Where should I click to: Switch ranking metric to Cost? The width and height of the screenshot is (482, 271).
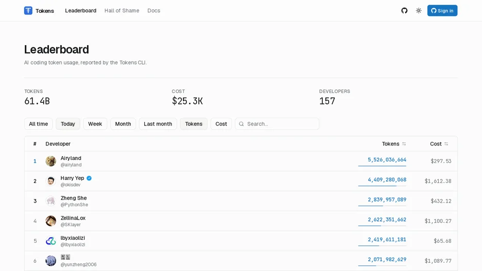221,124
